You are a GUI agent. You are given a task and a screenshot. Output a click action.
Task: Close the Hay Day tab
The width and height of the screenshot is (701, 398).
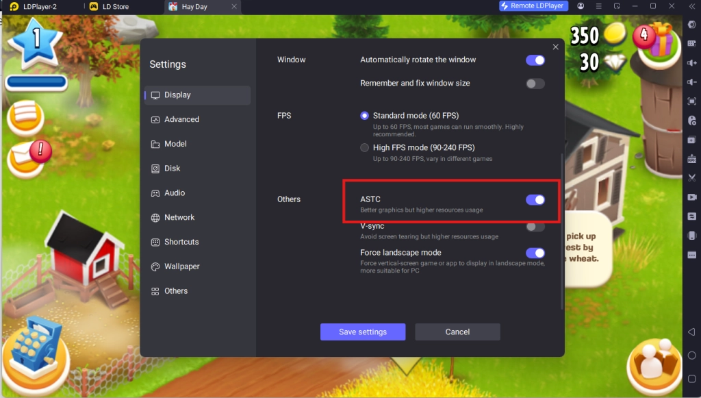tap(234, 7)
